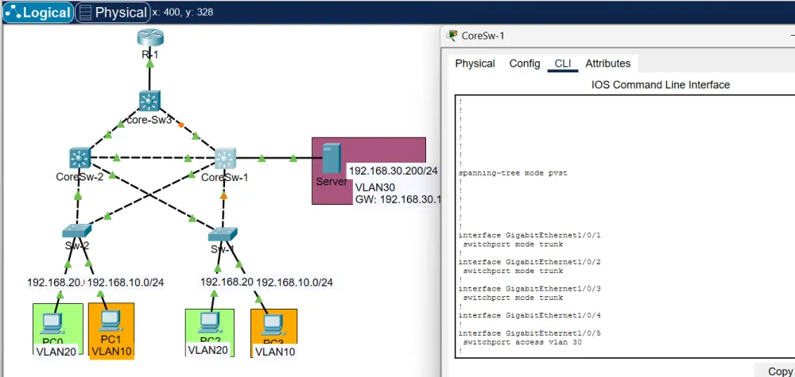Select the CoreSw-2 multilayer switch
The height and width of the screenshot is (377, 795).
click(x=79, y=159)
